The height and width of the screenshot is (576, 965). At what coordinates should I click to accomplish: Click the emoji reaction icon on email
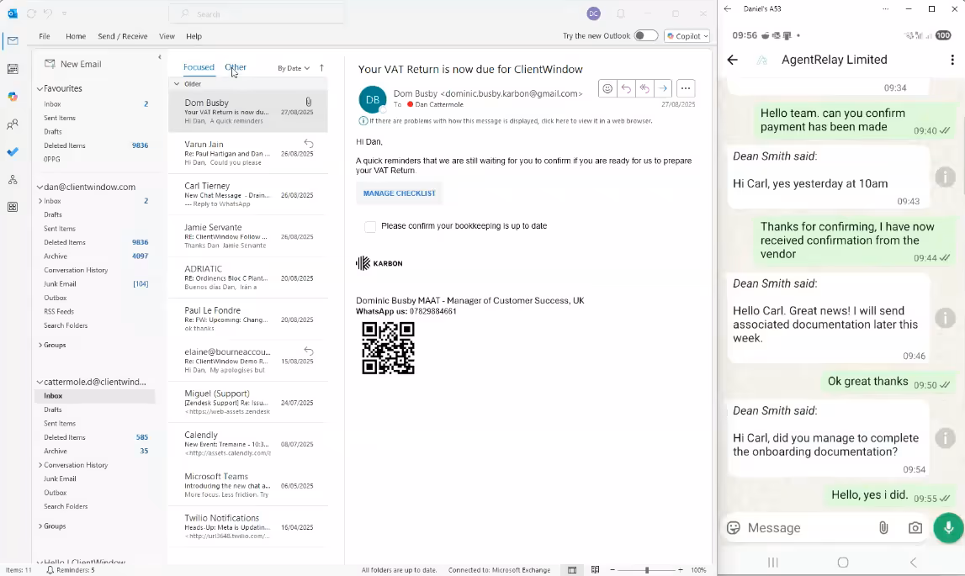point(607,88)
